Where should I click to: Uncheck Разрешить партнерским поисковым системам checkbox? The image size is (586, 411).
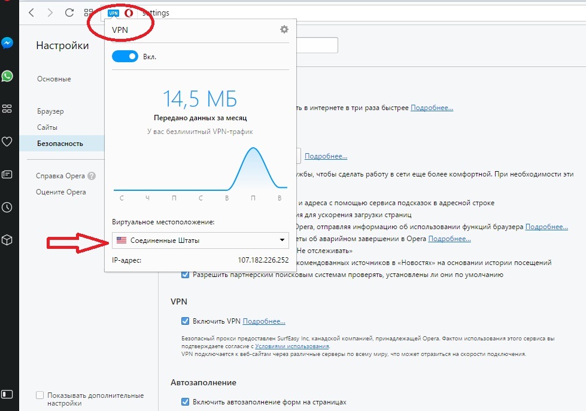click(x=185, y=275)
